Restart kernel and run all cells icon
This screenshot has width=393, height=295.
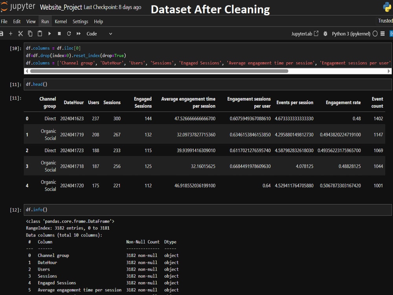click(x=79, y=33)
